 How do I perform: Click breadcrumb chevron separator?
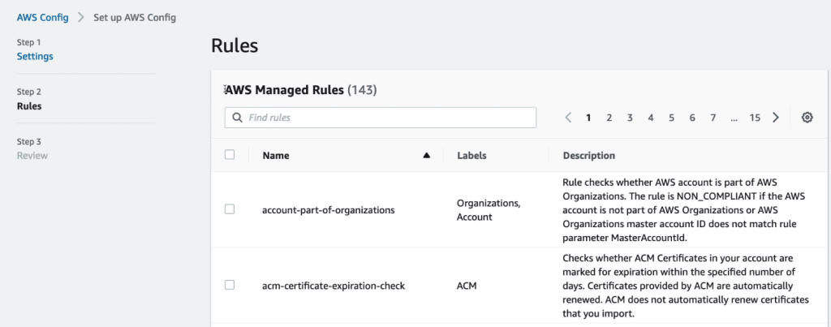[x=81, y=17]
